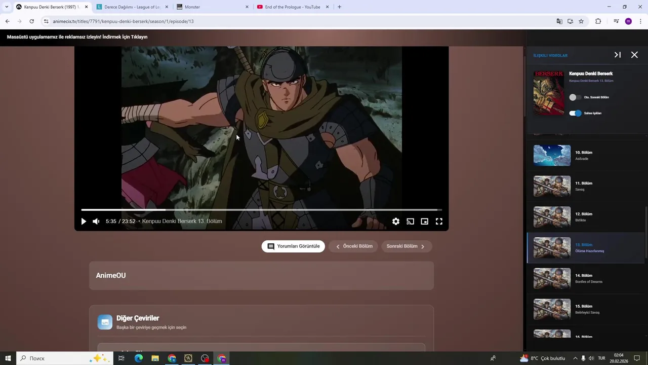The image size is (648, 365).
Task: Go to Sonraki Bölüm
Action: point(407,246)
